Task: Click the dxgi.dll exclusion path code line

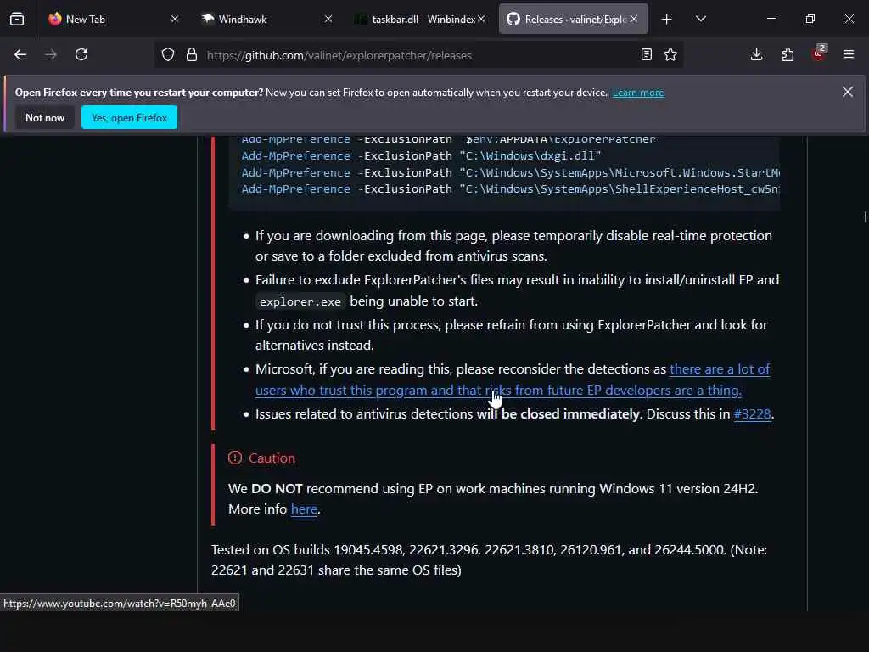Action: tap(421, 156)
